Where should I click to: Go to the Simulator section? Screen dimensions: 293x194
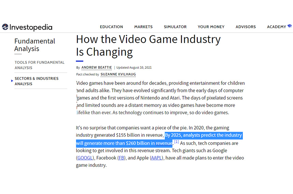tap(175, 27)
